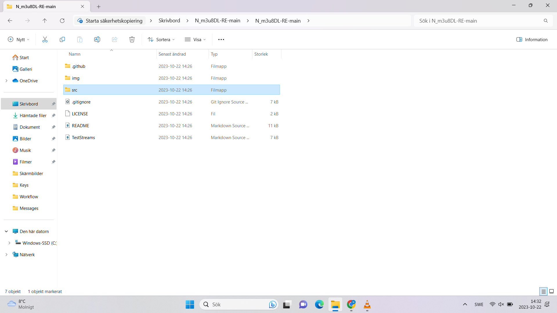Click the Cut scissors icon

45,39
